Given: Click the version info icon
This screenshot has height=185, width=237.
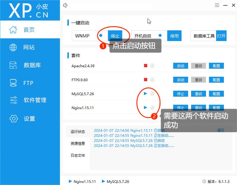Looking at the screenshot, I should tap(204, 181).
